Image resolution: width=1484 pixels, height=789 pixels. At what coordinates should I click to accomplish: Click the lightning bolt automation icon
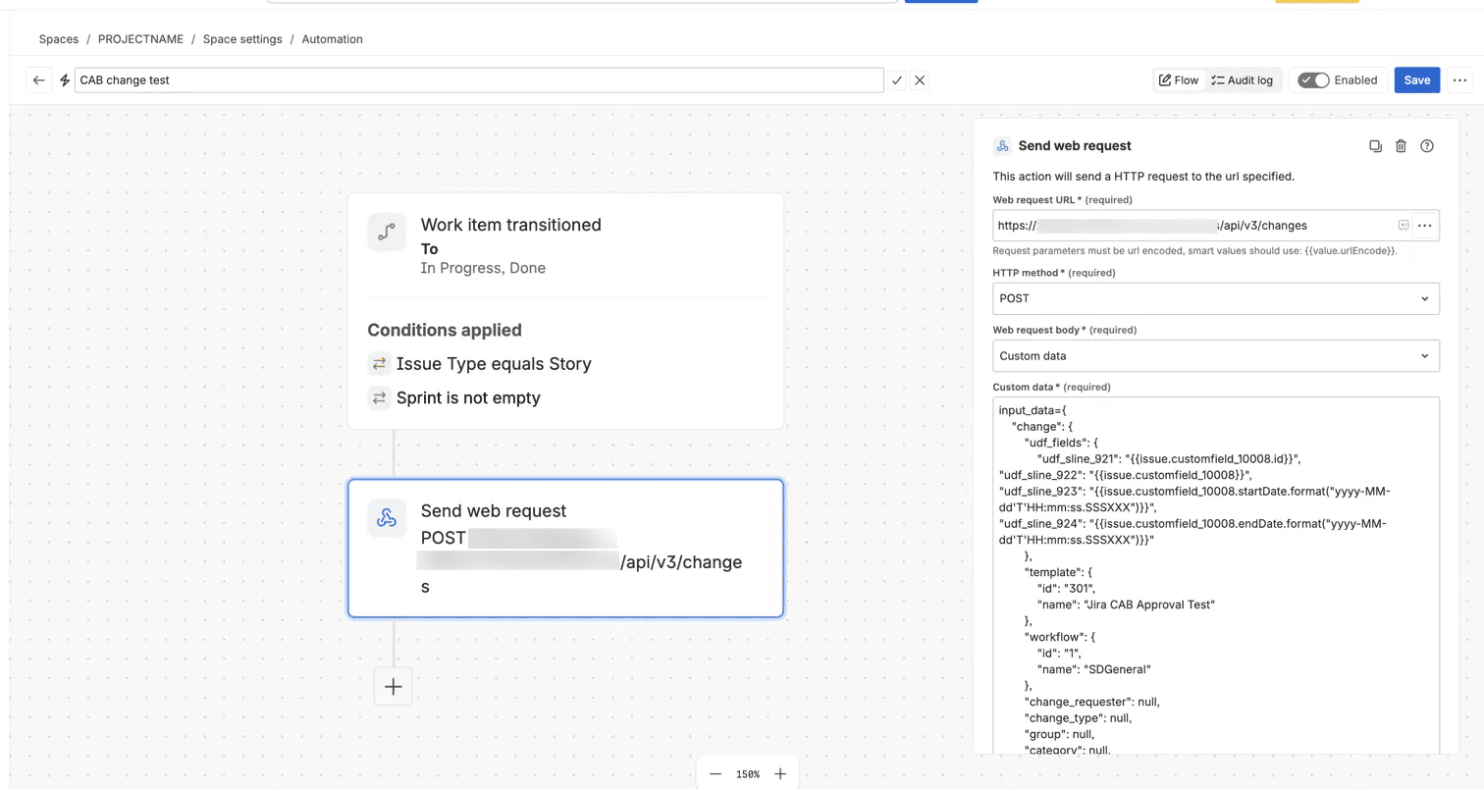[x=65, y=80]
